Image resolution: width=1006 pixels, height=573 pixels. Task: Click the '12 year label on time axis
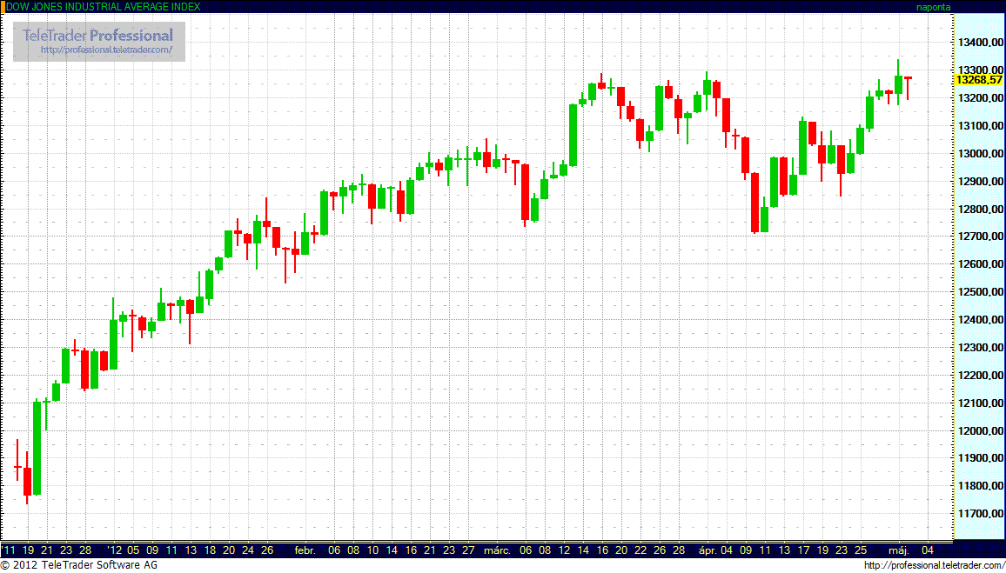tap(115, 550)
